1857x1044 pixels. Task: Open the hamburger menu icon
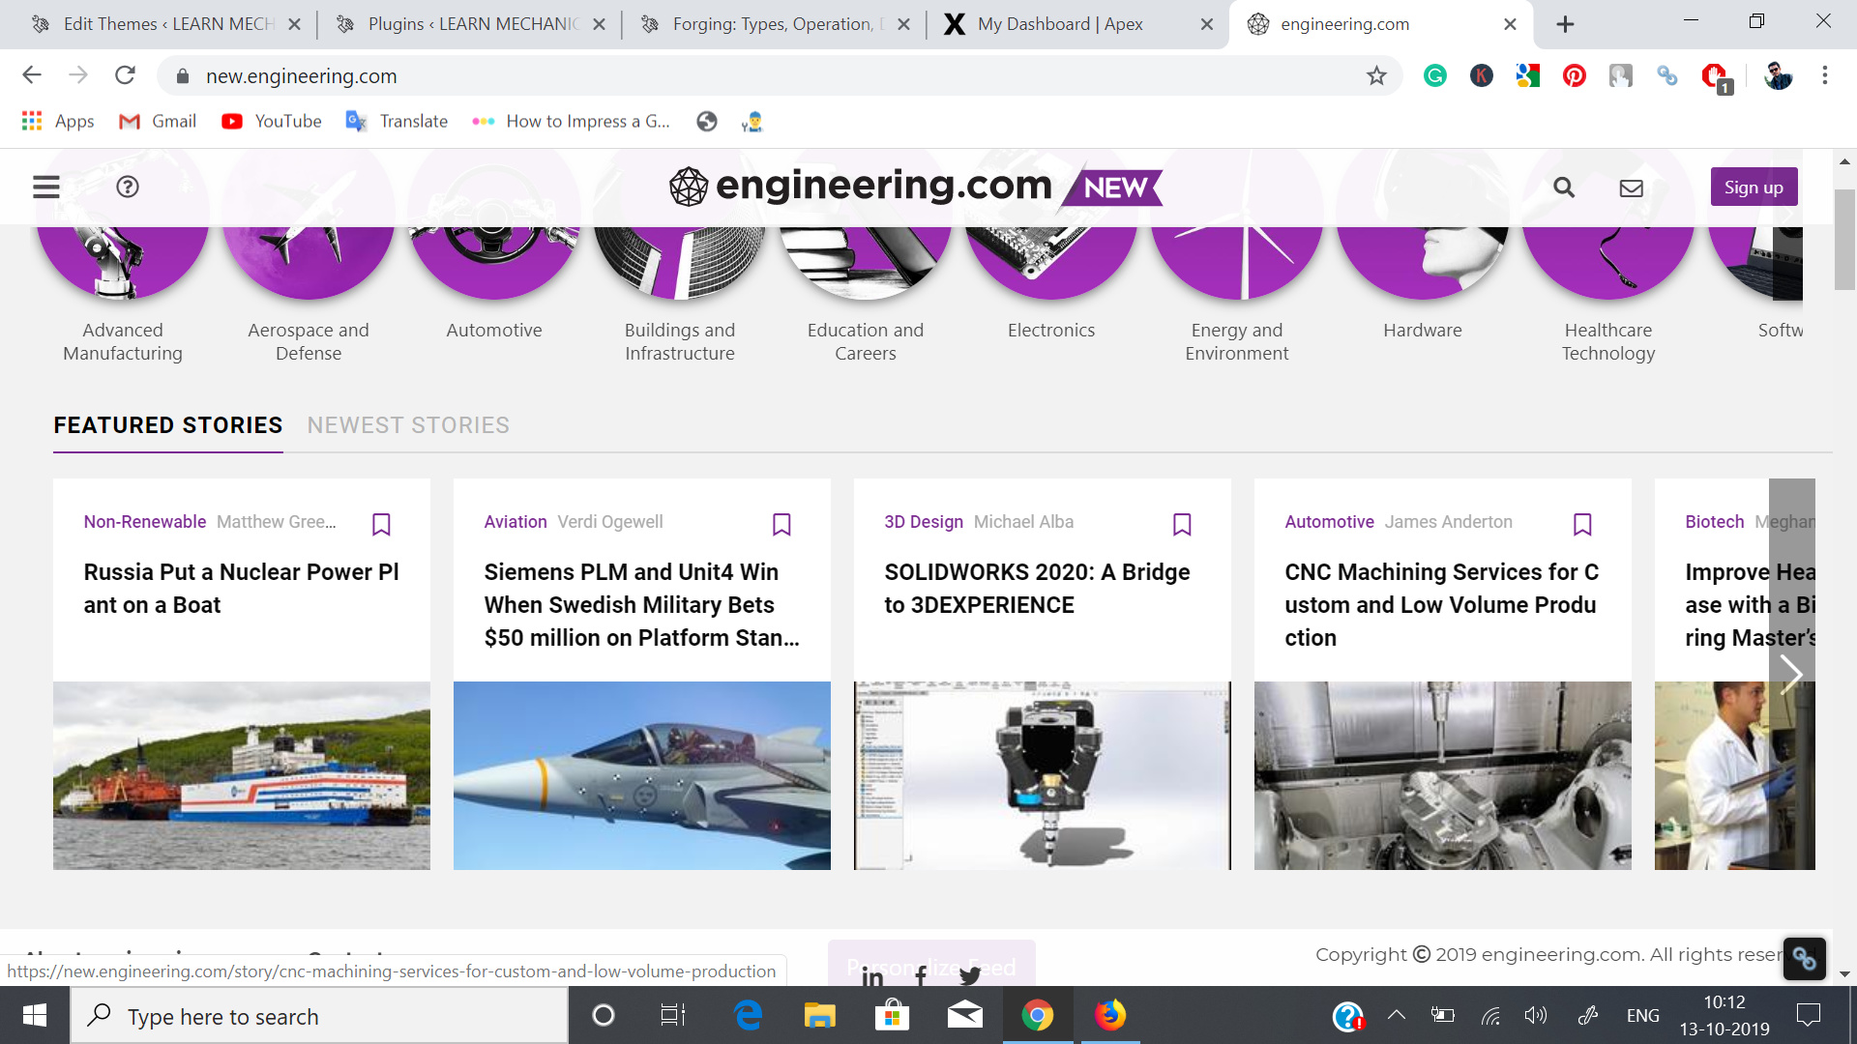pos(46,187)
